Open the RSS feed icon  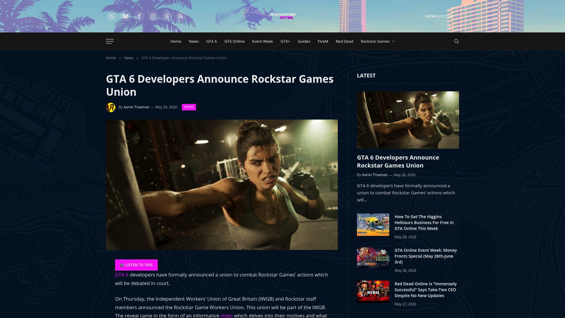click(x=181, y=16)
